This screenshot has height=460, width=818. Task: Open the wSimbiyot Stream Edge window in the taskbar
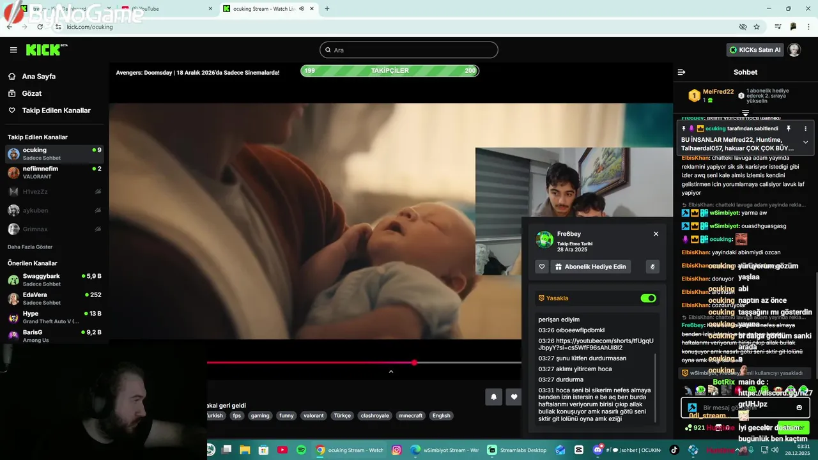click(x=445, y=450)
